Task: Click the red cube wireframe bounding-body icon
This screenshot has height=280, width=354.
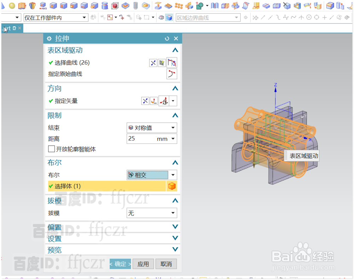Action: coord(115,5)
